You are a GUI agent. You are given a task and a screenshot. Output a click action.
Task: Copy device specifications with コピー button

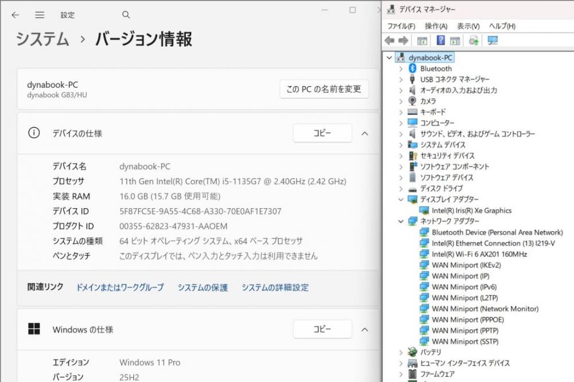click(322, 133)
